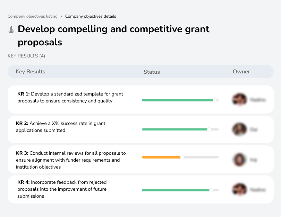Screen dimensions: 281x217
Task: Click the company building icon beside the title
Action: click(x=11, y=29)
